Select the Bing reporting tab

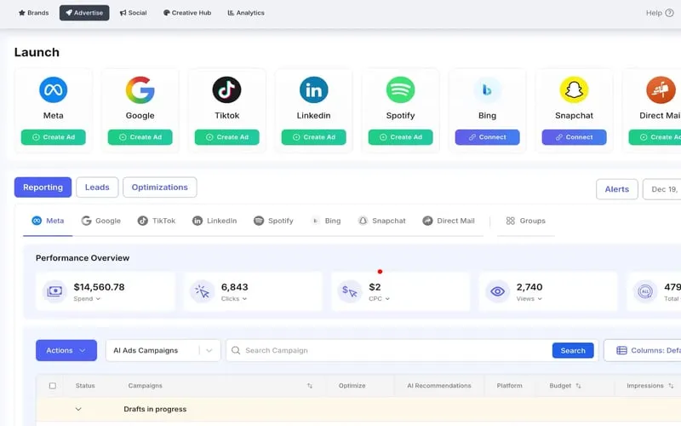[x=326, y=221]
